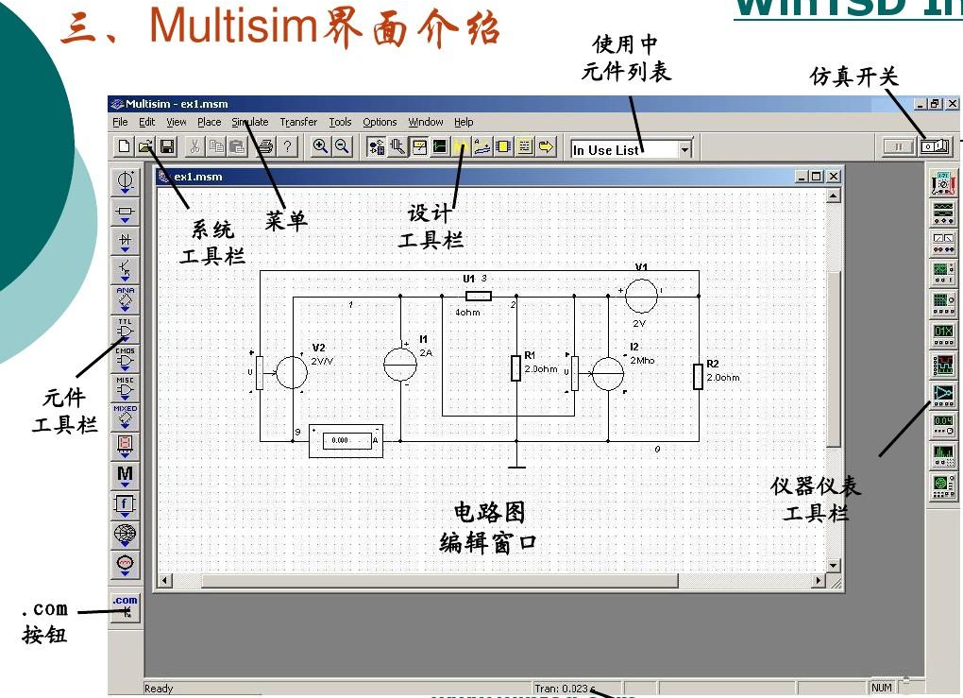Select the Logic Analyzer instrument
963x698 pixels.
pyautogui.click(x=943, y=365)
